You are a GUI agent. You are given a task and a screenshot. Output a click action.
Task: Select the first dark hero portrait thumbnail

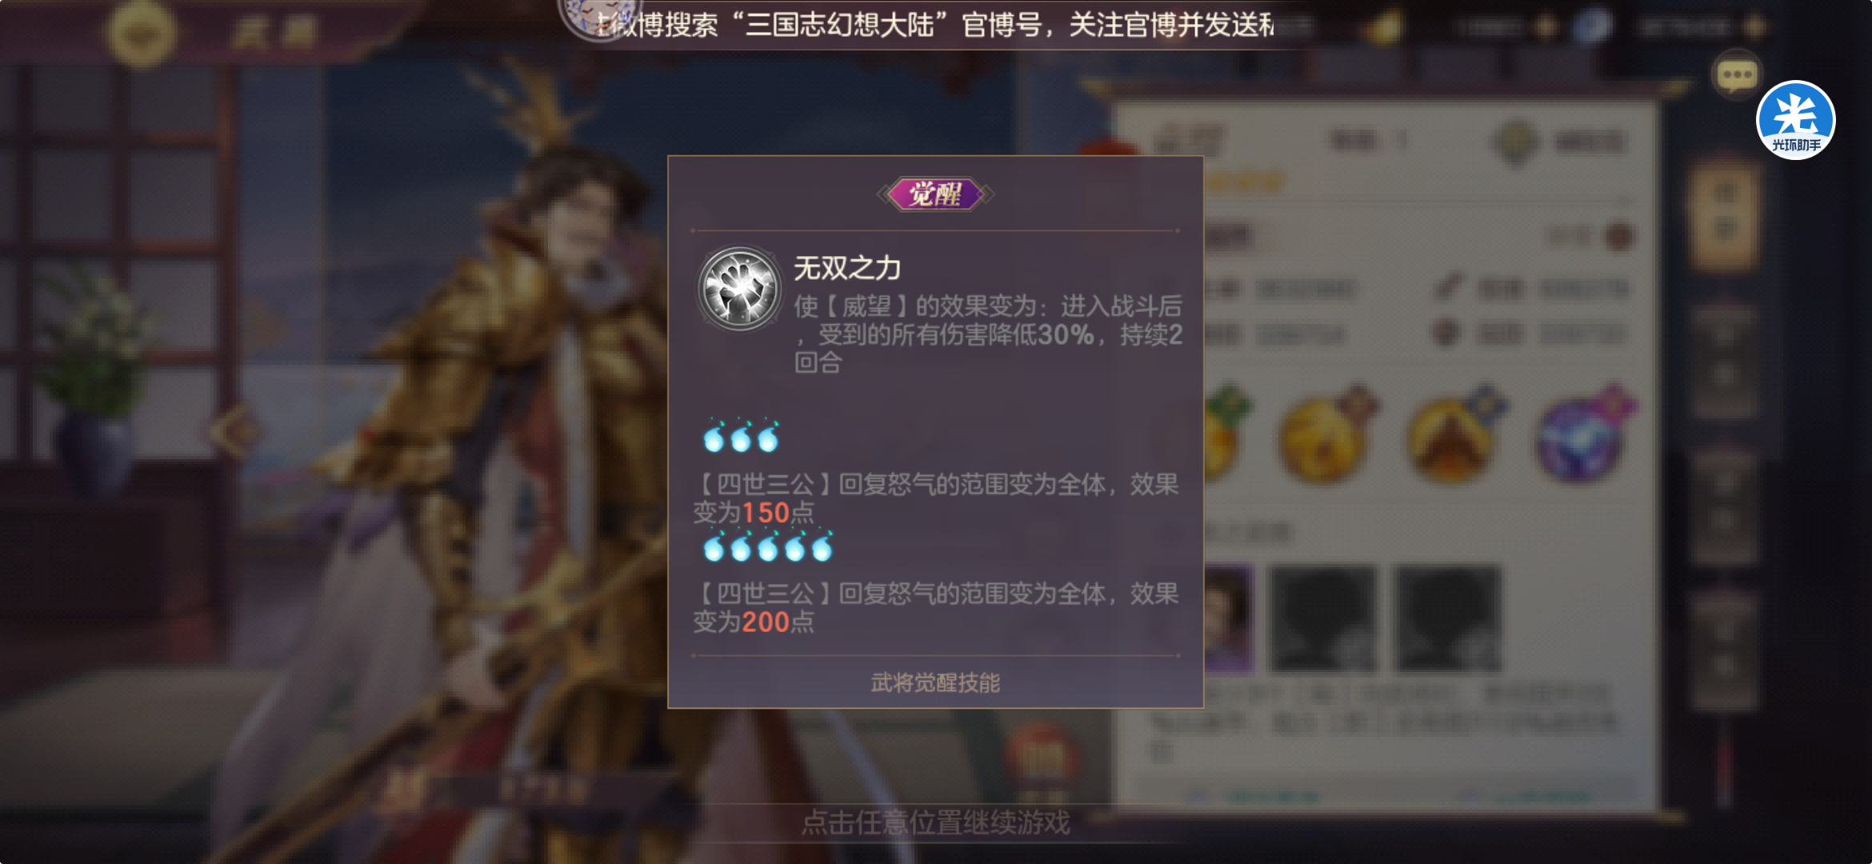click(x=1323, y=618)
